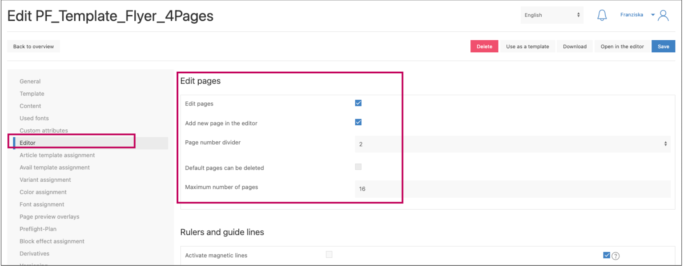
Task: Toggle the blue checkbox beside help icon
Action: click(x=606, y=255)
